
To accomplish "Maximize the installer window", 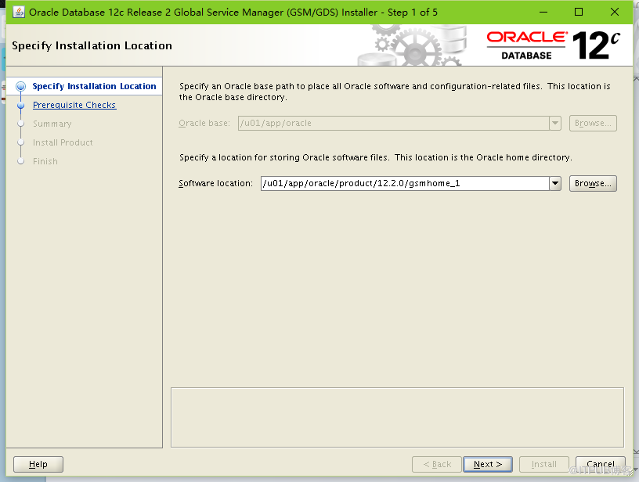I will [579, 13].
